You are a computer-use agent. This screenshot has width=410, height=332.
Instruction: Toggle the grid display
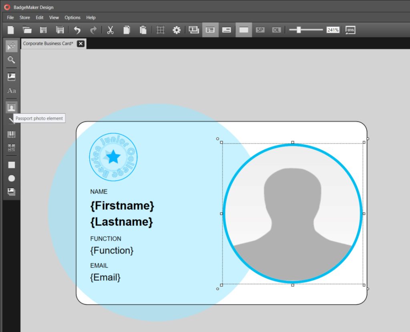(160, 30)
